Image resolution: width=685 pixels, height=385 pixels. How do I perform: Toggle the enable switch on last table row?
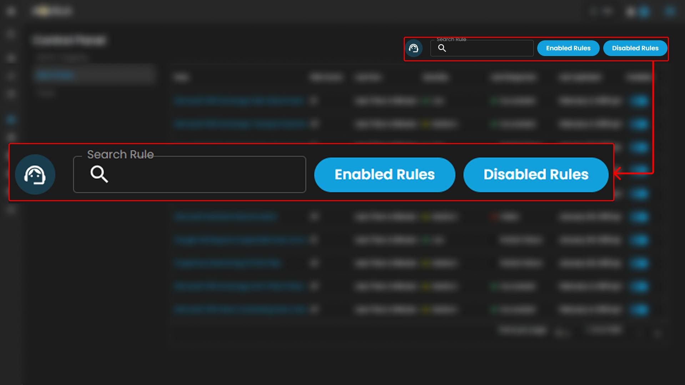640,309
